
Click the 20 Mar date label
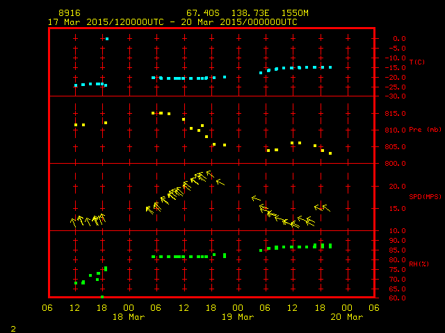point(346,317)
